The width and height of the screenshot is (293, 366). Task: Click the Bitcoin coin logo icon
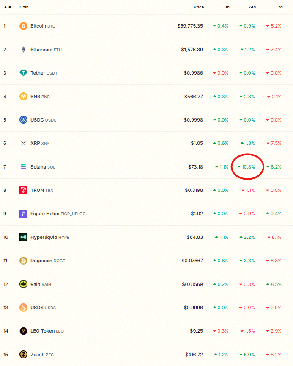(x=23, y=26)
